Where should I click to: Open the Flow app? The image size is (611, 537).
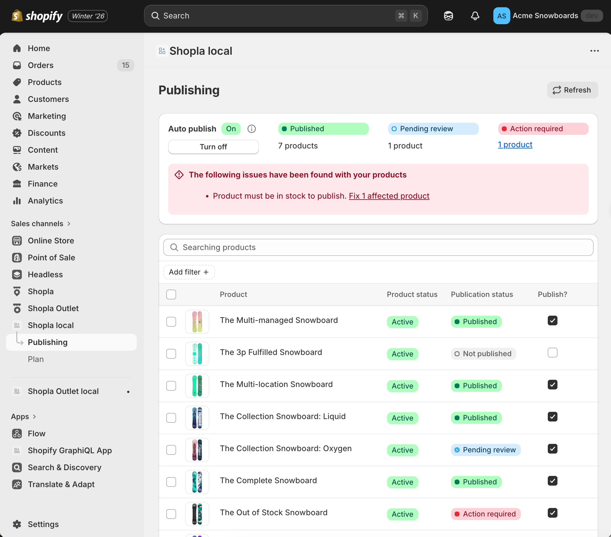(37, 433)
